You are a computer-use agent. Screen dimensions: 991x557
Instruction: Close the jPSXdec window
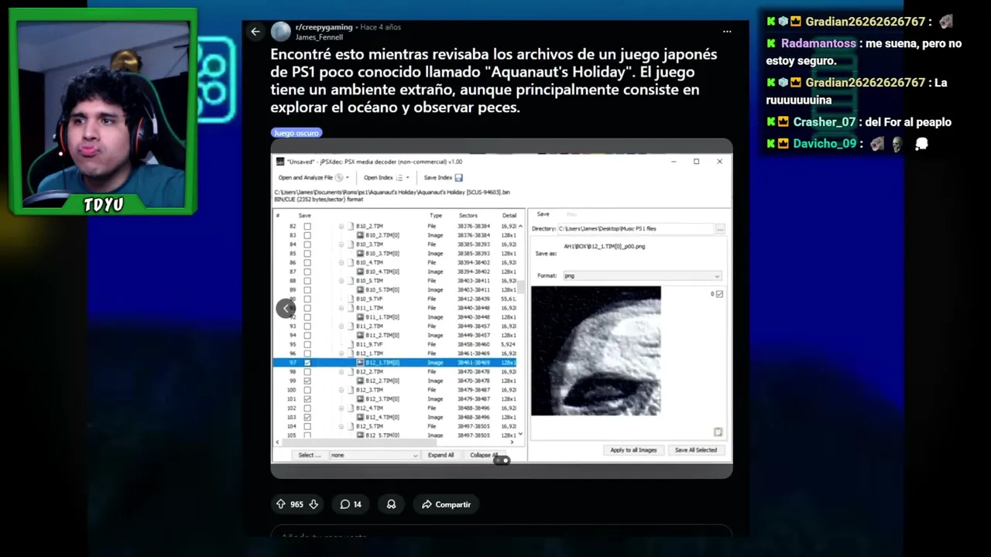point(719,162)
